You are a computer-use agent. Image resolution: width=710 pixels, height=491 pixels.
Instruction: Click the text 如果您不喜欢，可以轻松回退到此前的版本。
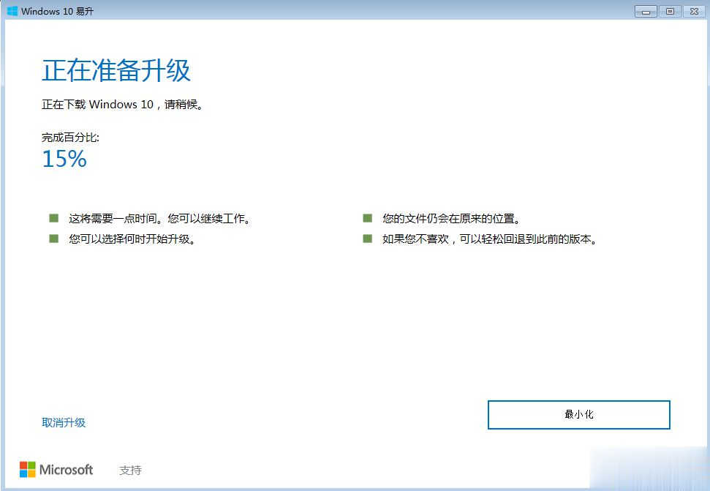pyautogui.click(x=489, y=239)
